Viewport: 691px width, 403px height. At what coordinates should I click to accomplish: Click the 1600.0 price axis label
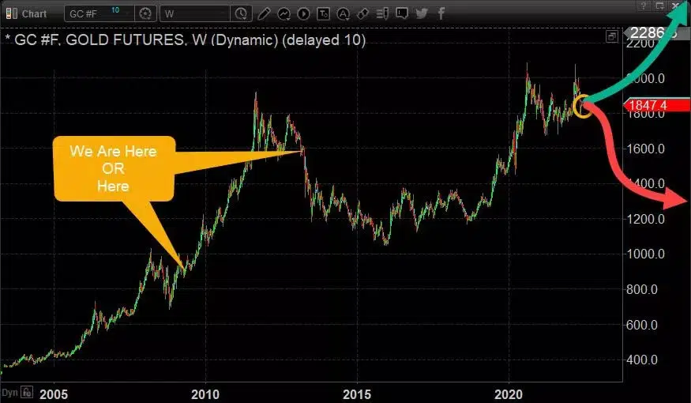point(646,149)
